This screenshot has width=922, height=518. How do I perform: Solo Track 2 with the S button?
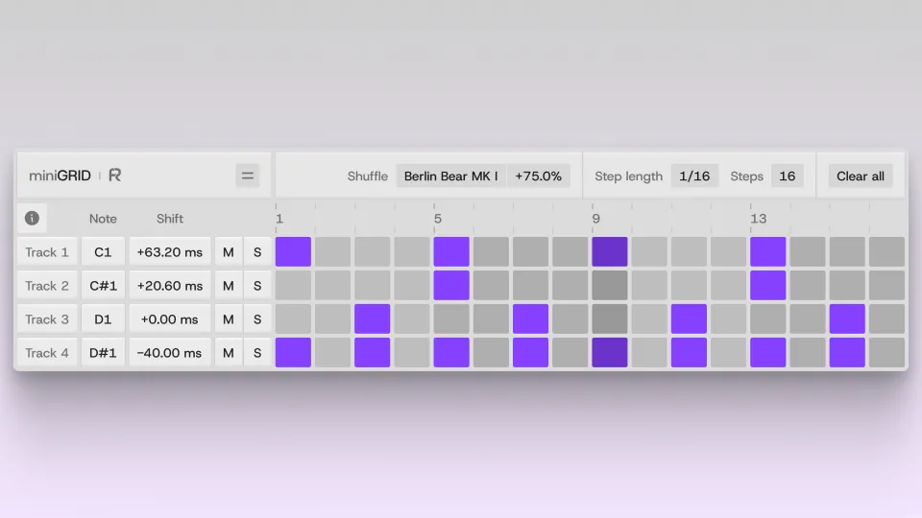point(257,286)
